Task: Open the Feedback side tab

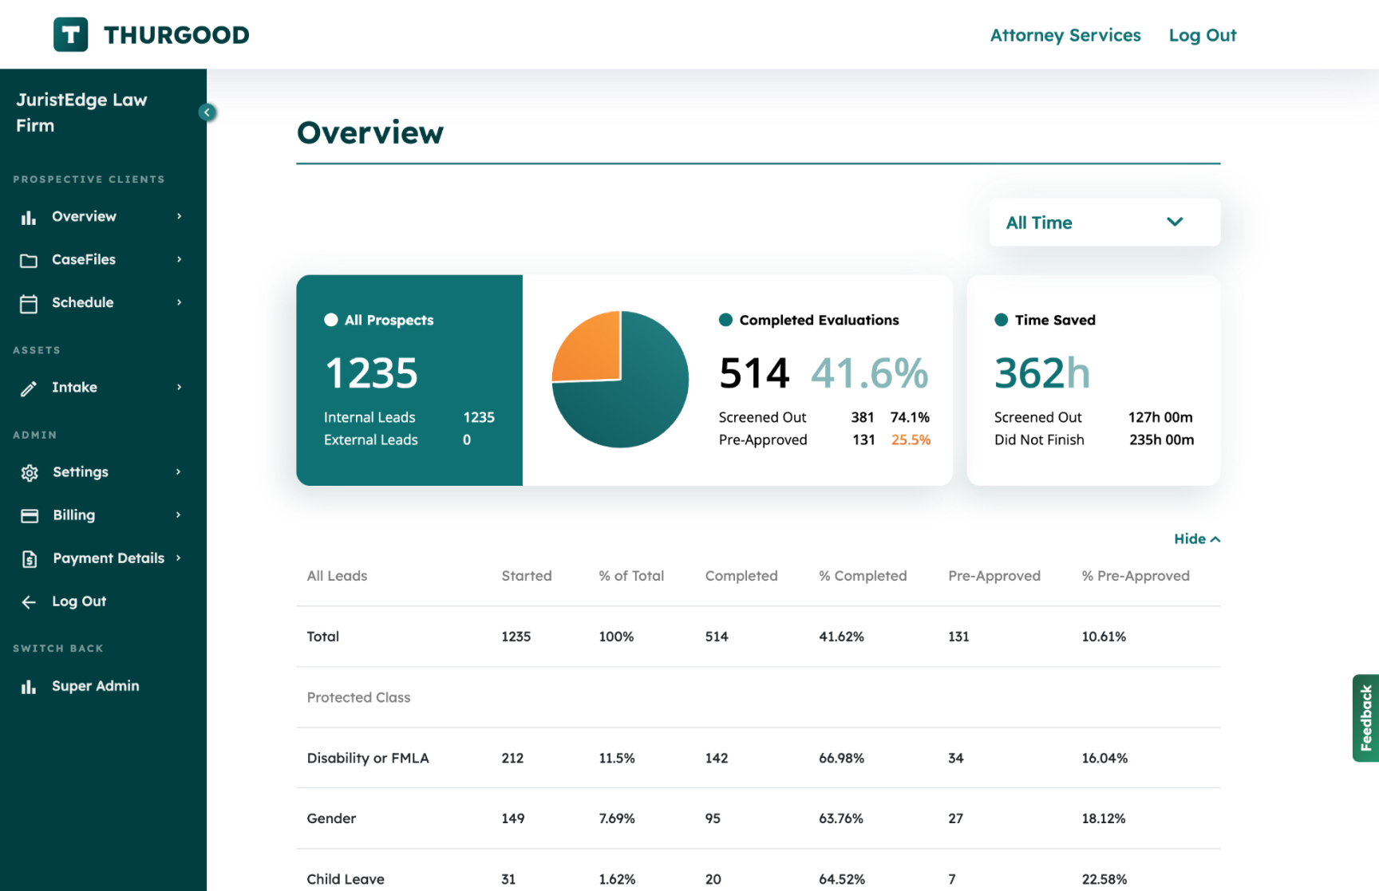Action: [1365, 718]
